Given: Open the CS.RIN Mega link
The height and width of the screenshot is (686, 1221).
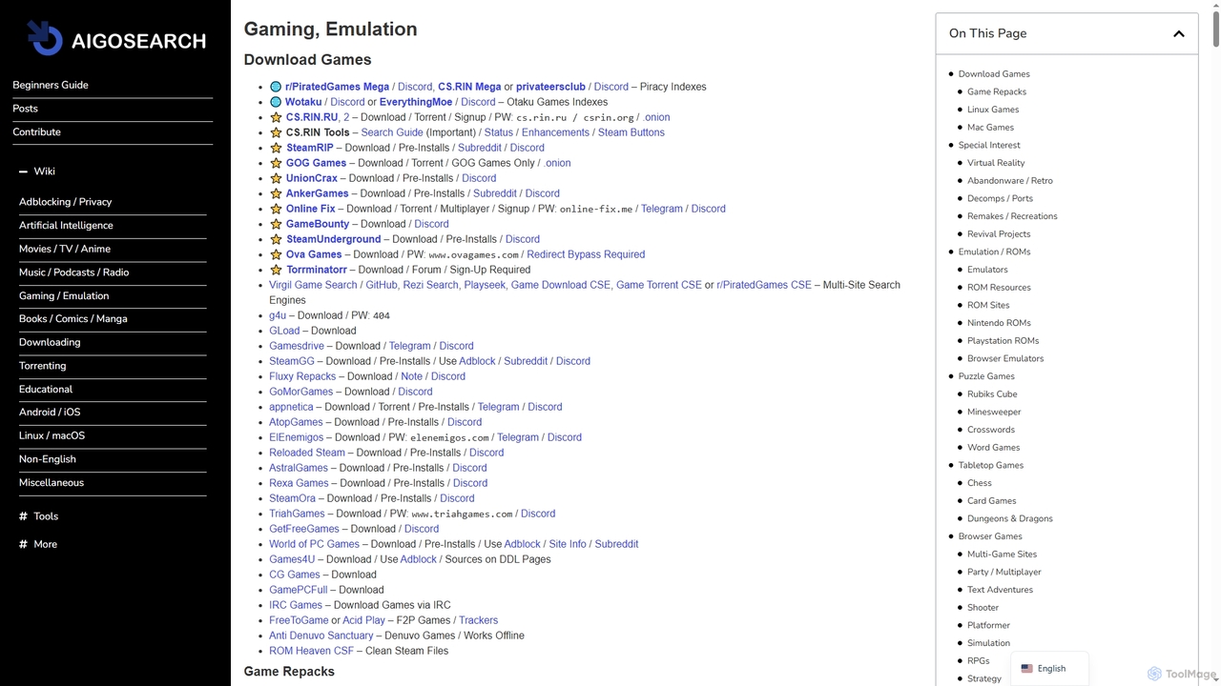Looking at the screenshot, I should click(469, 87).
